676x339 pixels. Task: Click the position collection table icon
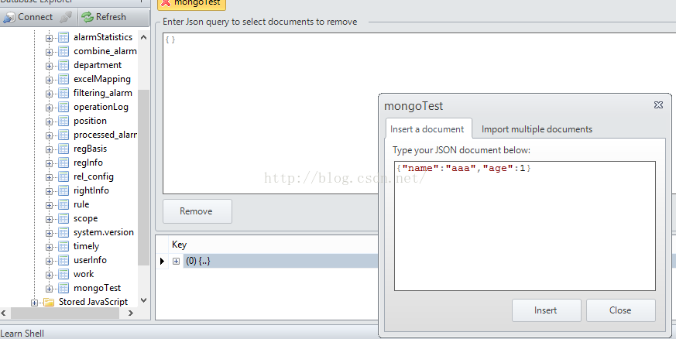pos(63,121)
